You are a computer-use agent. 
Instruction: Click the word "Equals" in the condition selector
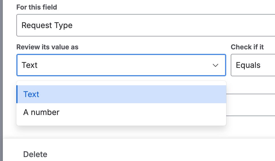pyautogui.click(x=248, y=65)
